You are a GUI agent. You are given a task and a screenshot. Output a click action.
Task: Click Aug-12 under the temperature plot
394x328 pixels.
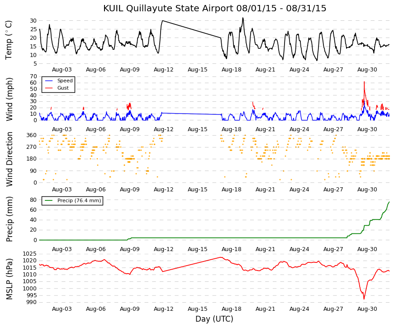(164, 70)
